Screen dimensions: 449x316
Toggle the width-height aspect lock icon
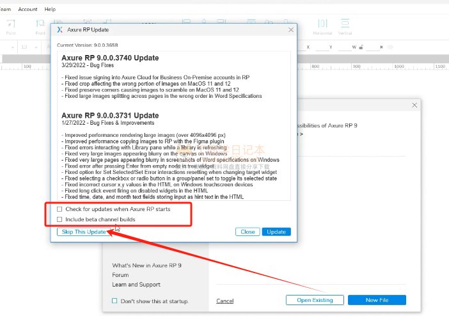(361, 47)
